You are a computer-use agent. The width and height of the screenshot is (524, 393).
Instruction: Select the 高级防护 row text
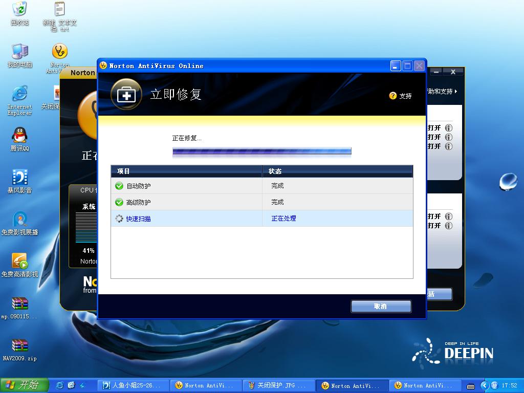click(138, 203)
